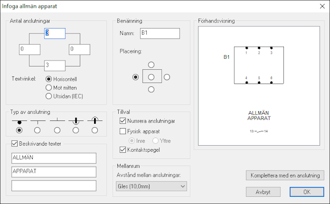Set name placement above the symbol

[151, 65]
